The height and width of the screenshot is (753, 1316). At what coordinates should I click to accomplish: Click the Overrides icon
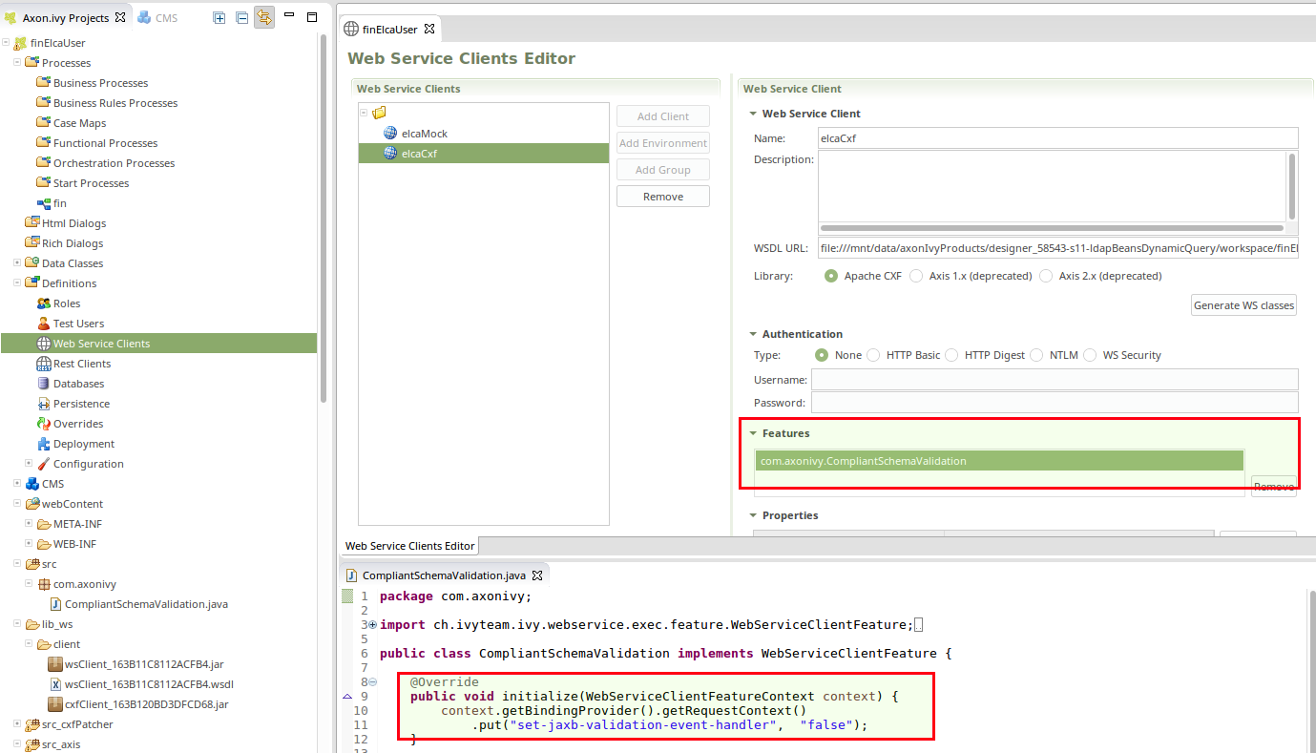[x=44, y=424]
